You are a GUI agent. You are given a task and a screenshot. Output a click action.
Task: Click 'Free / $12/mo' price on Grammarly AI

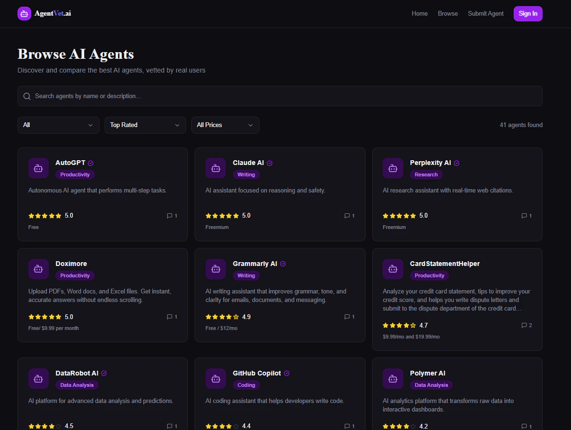tap(222, 328)
